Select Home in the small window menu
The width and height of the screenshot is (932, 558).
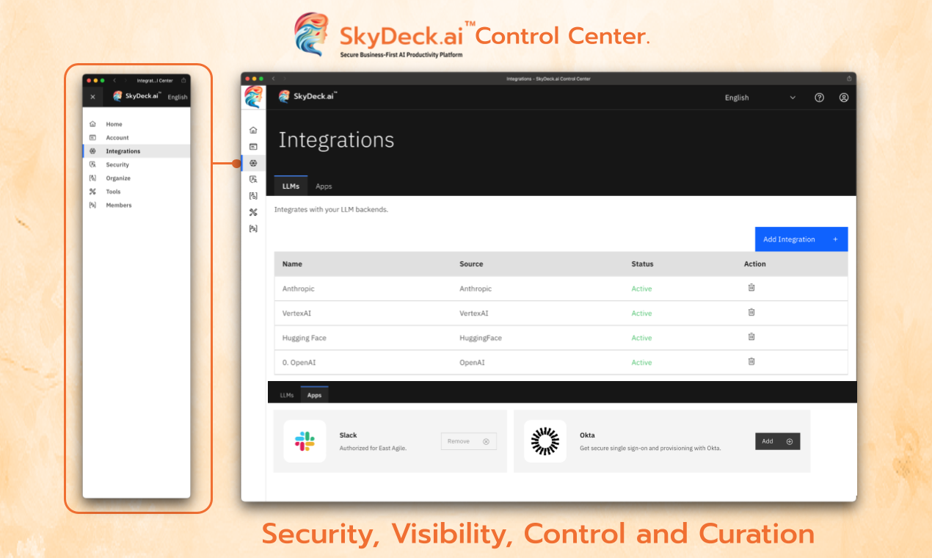pyautogui.click(x=136, y=124)
